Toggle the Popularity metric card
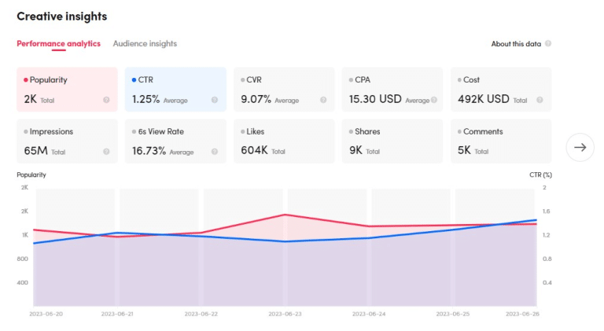 67,89
